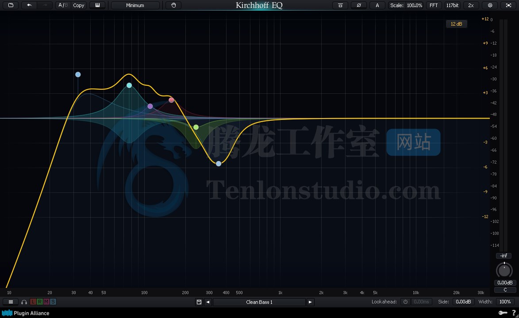Select the purple band node

150,106
